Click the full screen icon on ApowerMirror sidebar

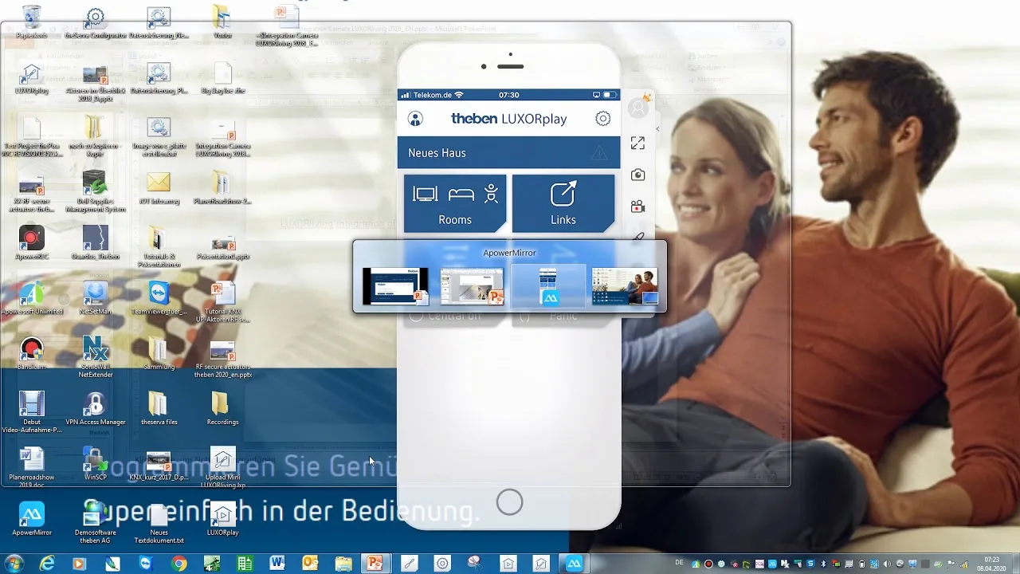click(637, 143)
